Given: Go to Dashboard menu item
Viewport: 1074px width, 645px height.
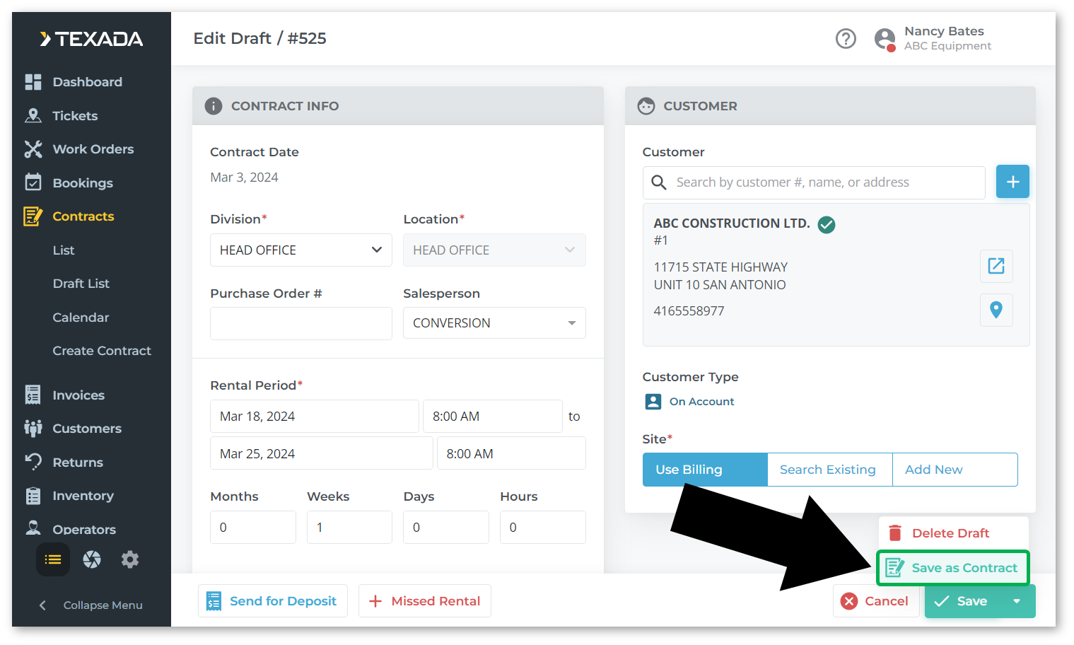Looking at the screenshot, I should tap(88, 82).
